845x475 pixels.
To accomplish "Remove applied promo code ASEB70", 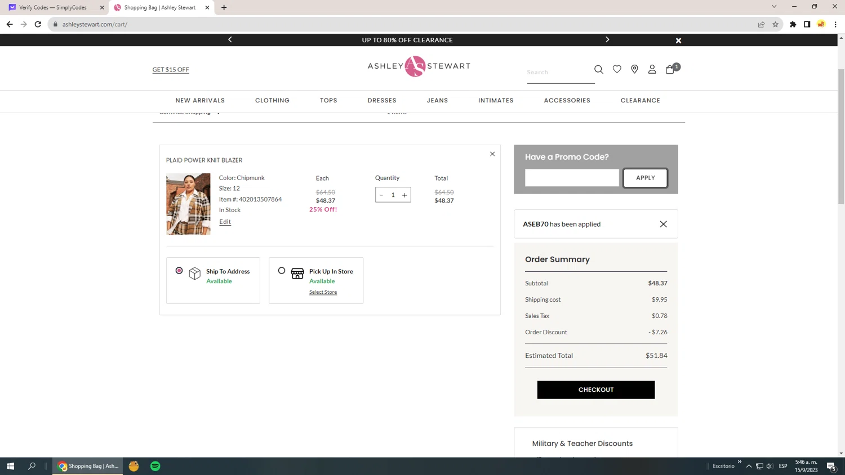I will tap(663, 224).
